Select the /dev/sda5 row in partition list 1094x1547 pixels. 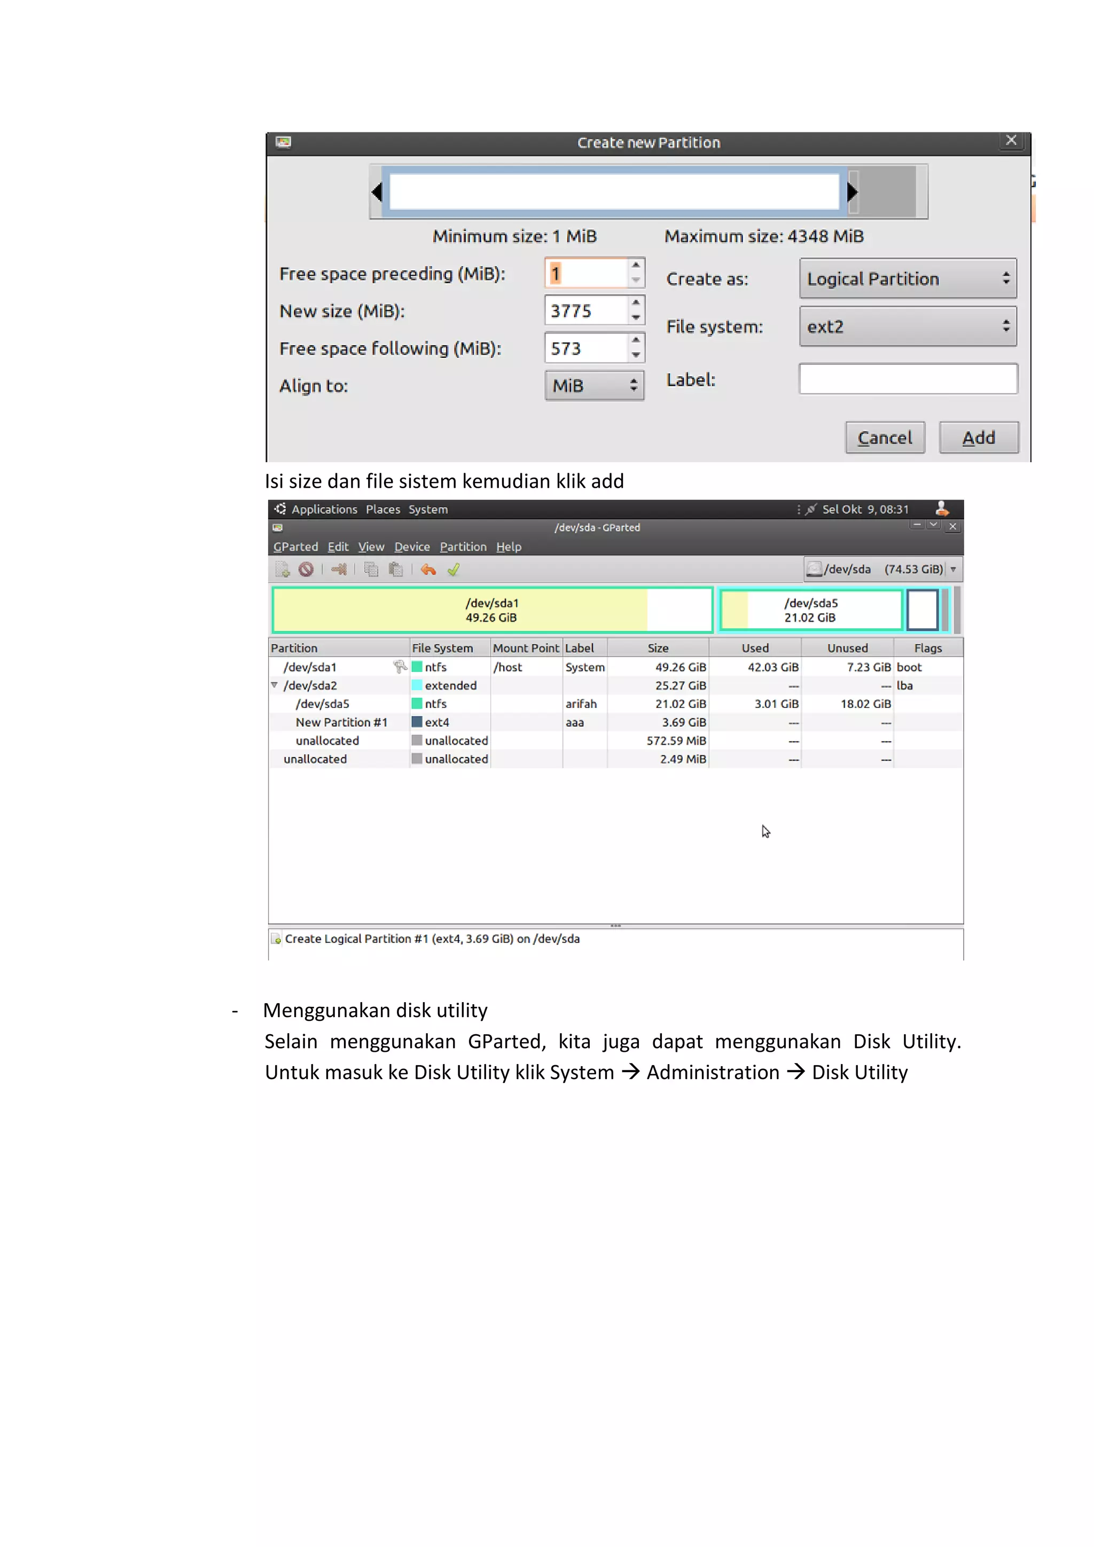(x=615, y=704)
